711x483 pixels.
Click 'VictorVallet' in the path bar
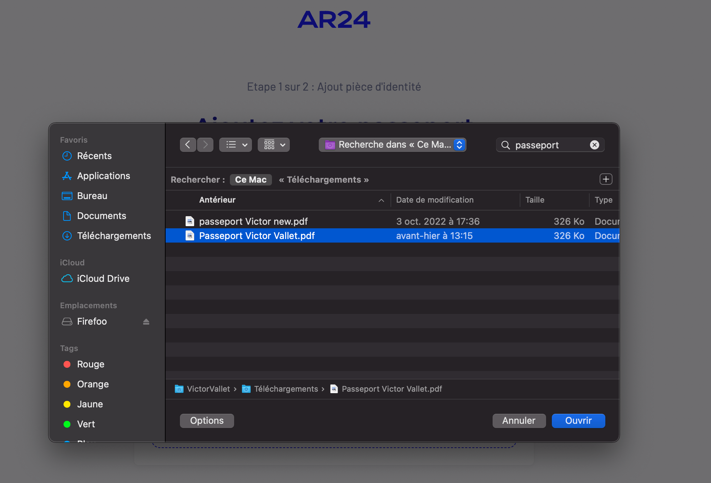pyautogui.click(x=208, y=389)
